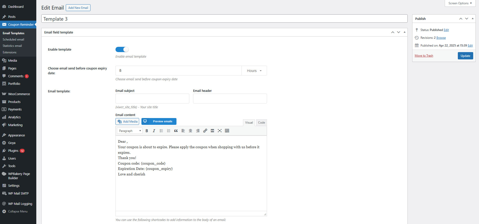Collapse the Email field template panel
479x224 pixels.
click(405, 32)
